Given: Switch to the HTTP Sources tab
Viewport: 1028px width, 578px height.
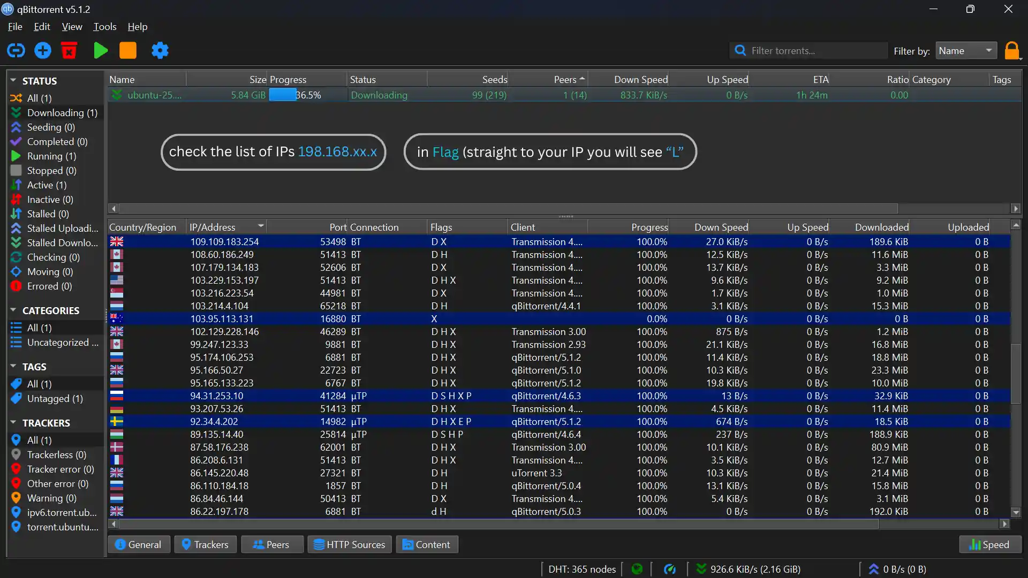Looking at the screenshot, I should [350, 544].
